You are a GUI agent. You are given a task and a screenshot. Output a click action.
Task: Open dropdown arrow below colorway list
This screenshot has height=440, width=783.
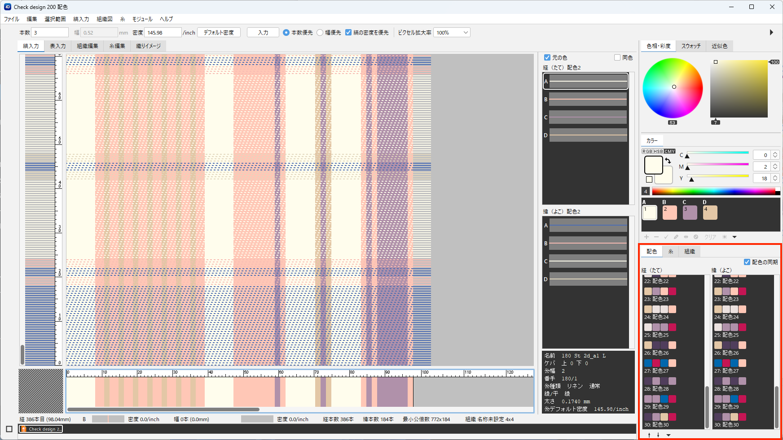coord(669,435)
